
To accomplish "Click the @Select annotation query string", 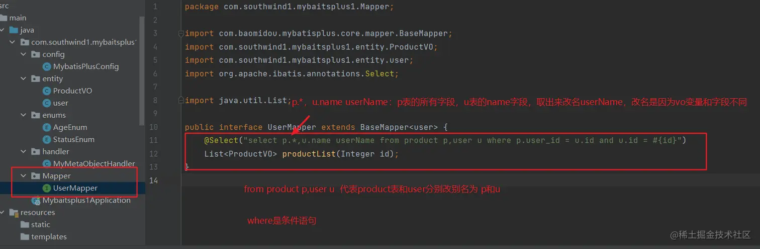I will pos(462,140).
